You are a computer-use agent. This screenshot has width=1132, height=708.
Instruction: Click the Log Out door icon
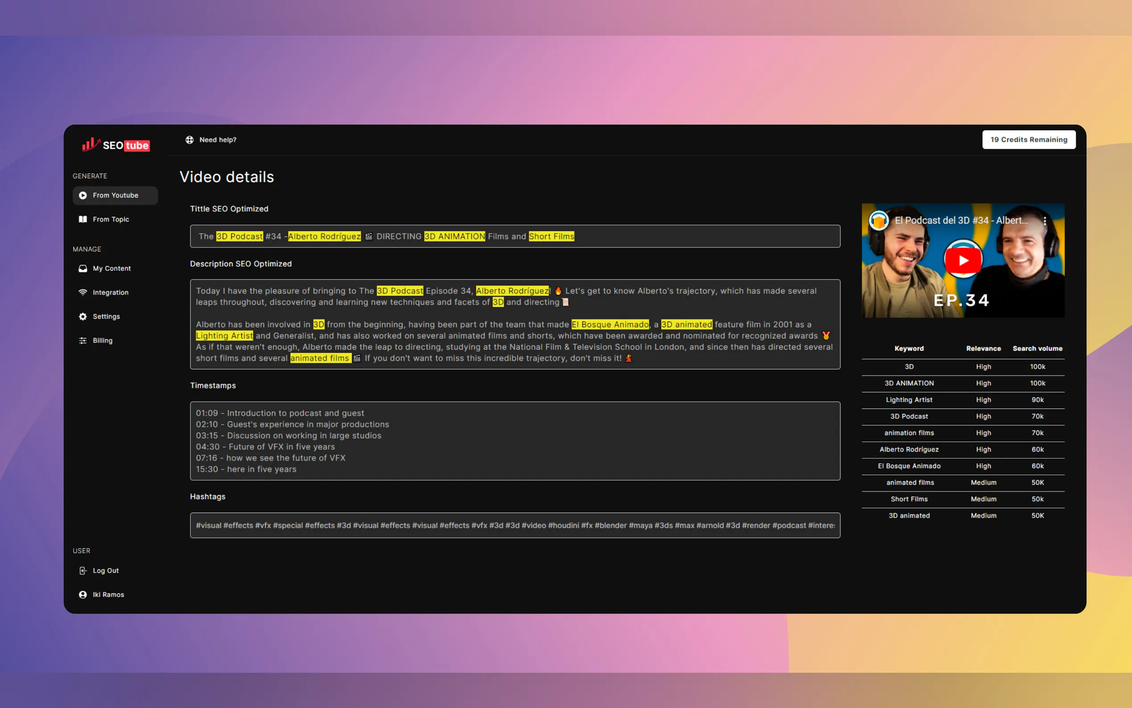pos(83,570)
